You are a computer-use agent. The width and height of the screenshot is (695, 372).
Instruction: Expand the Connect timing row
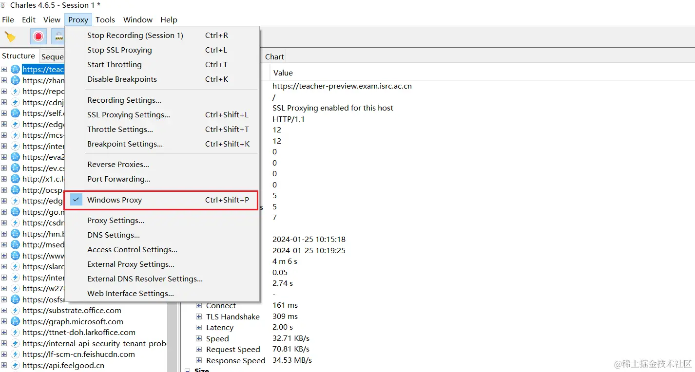click(x=199, y=306)
